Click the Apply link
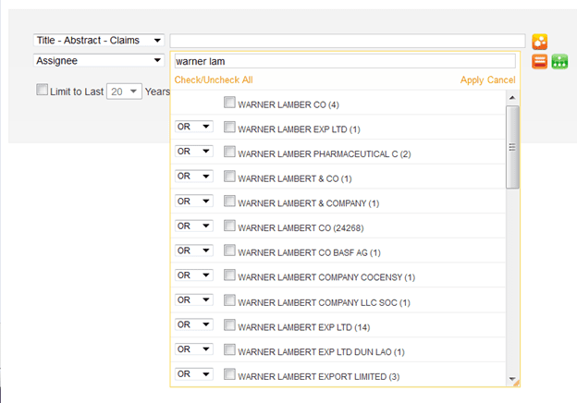Viewport: 577px width, 403px height. point(472,79)
